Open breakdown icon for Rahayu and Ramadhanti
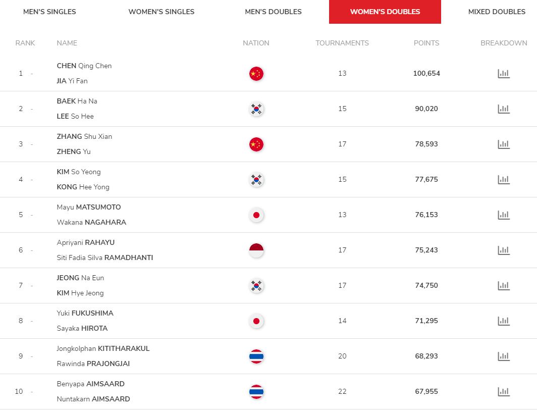This screenshot has width=537, height=411. [x=504, y=250]
